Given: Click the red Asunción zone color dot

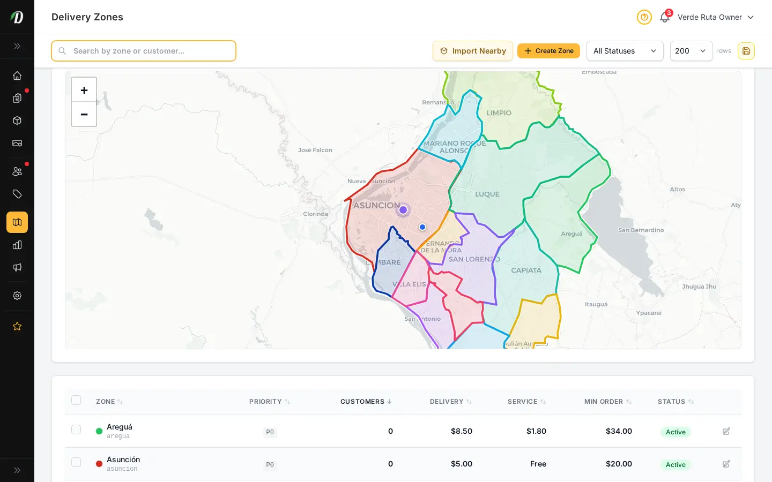Looking at the screenshot, I should click(99, 464).
